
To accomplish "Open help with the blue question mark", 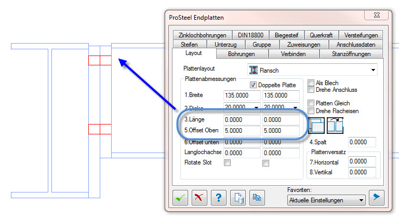I will pyautogui.click(x=219, y=198).
